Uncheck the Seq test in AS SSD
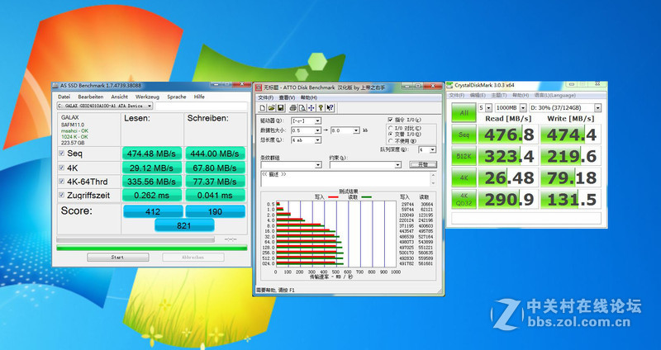This screenshot has height=350, width=661. 62,154
